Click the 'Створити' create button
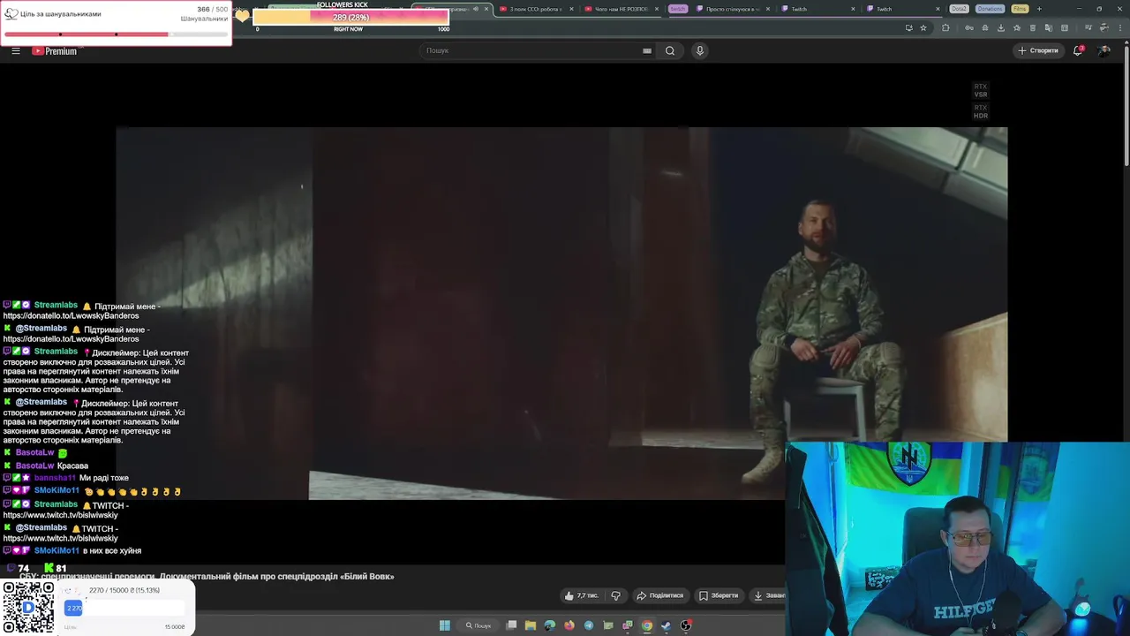 tap(1038, 50)
